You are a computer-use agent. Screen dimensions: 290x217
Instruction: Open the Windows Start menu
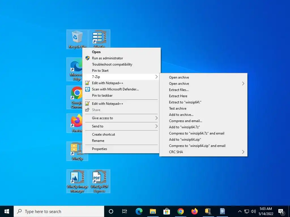pyautogui.click(x=7, y=211)
